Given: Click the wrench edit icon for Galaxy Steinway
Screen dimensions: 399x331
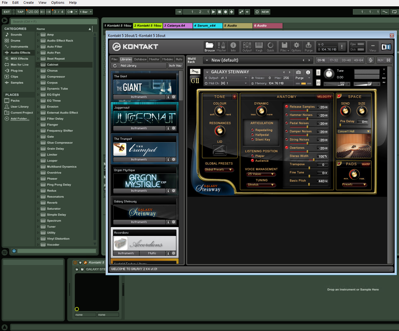Looking at the screenshot, I should tap(195, 71).
